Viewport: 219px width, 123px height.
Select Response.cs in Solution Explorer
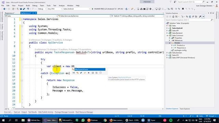pyautogui.click(x=181, y=48)
